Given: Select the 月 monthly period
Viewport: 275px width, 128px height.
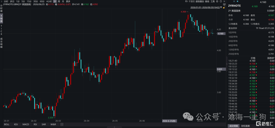Looking at the screenshot, I should tap(63, 2).
